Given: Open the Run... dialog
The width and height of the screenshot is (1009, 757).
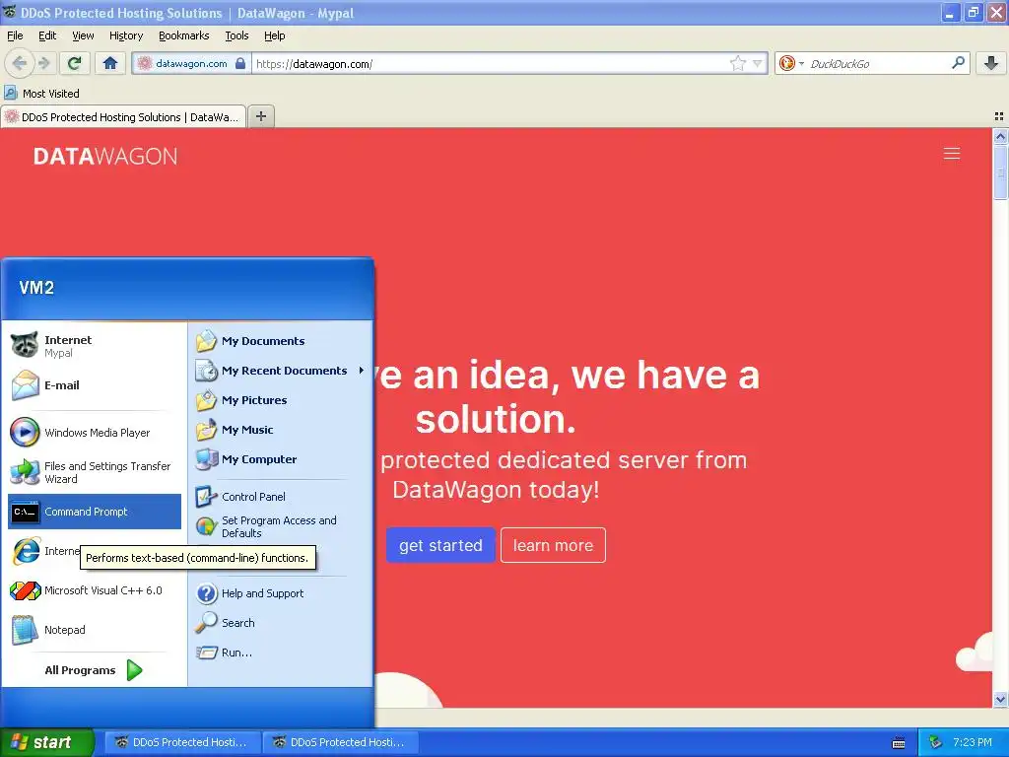Looking at the screenshot, I should 280,653.
